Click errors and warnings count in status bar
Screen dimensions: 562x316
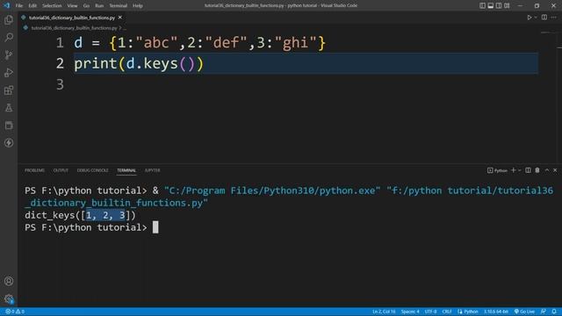15,312
